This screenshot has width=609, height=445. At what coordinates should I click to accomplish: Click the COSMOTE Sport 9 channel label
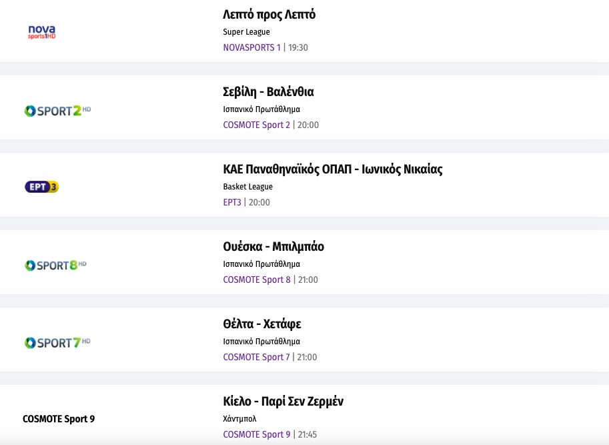coord(59,419)
